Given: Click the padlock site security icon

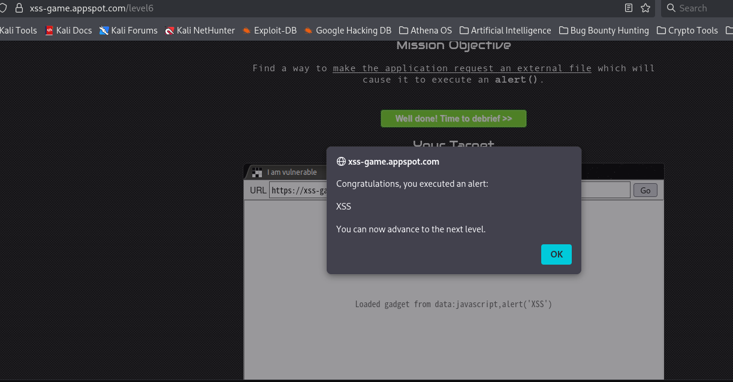Looking at the screenshot, I should coord(19,8).
